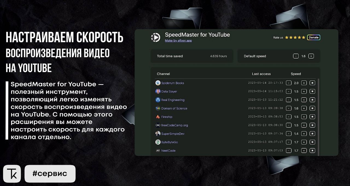Delete the NeetCode entry via X icon
350x186 pixels.
point(312,150)
